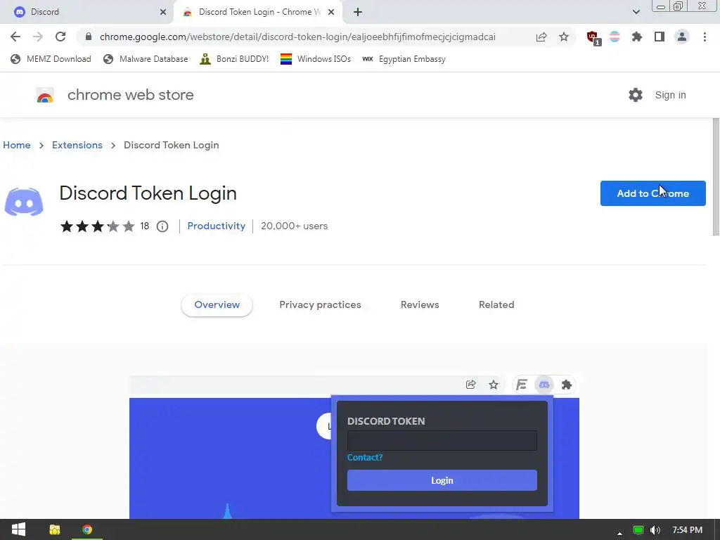Open the Productivity category link
Screen dimensions: 720x540
click(217, 226)
